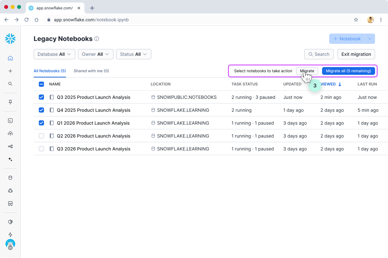Sort by the VIEWED column arrow

(340, 84)
